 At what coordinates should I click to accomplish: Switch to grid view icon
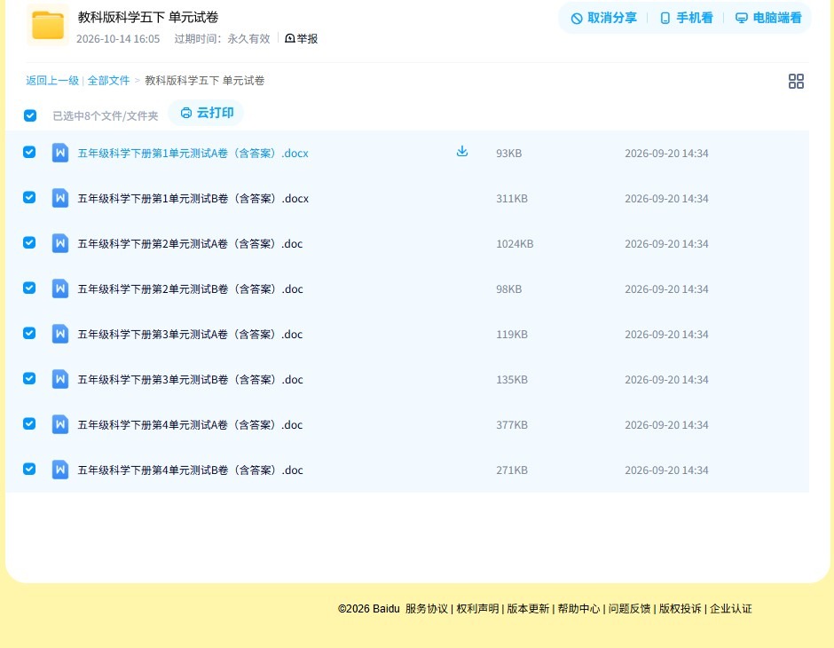point(796,81)
